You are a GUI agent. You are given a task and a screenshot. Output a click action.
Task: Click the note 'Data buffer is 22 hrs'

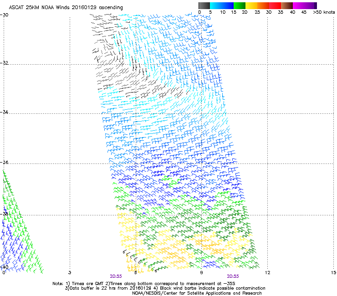[x=93, y=288]
